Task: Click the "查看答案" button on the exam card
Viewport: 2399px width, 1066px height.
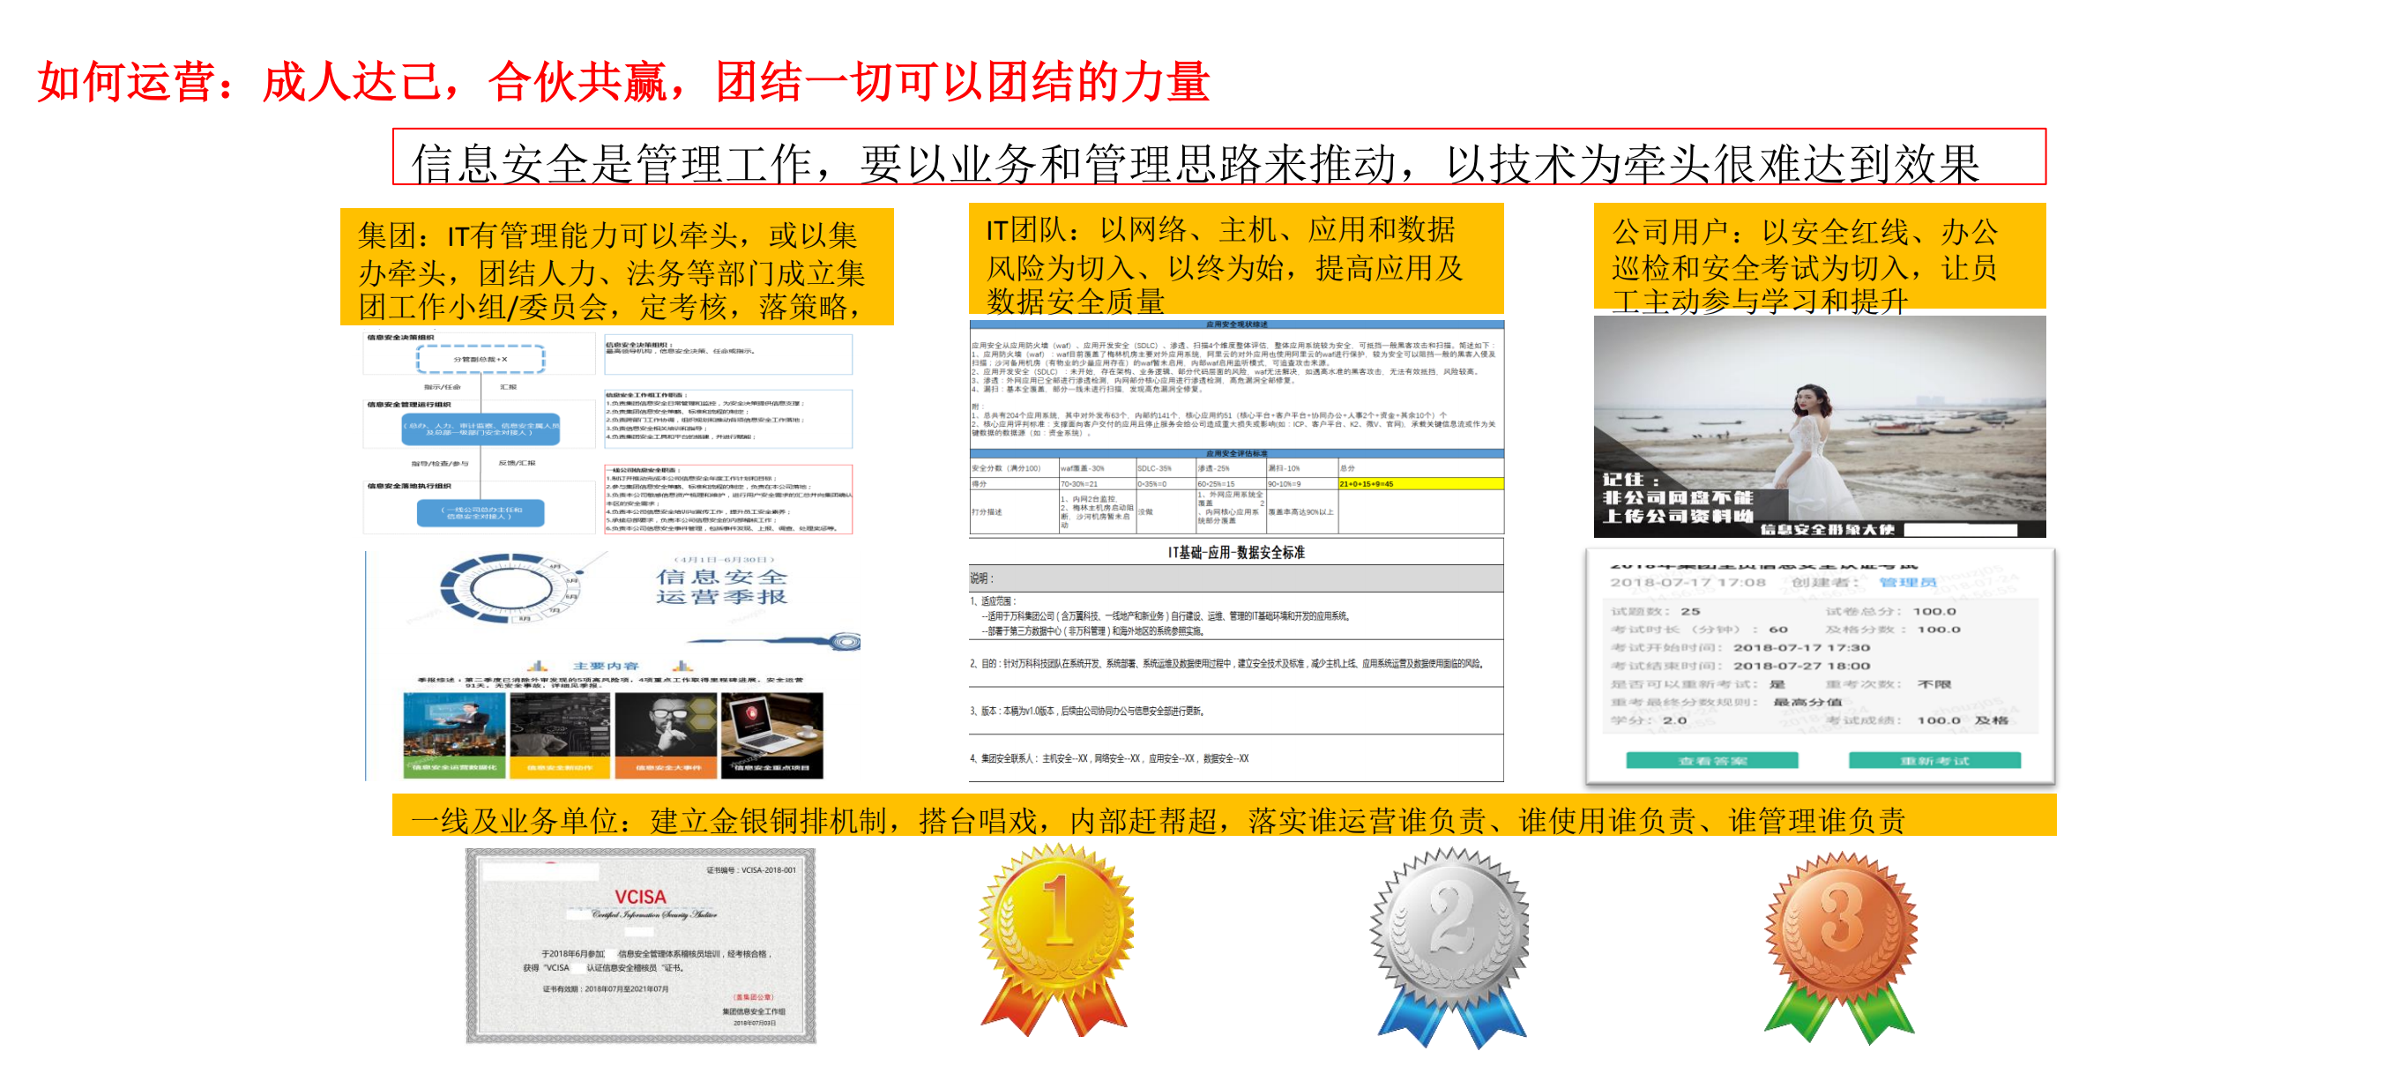Action: click(1713, 760)
